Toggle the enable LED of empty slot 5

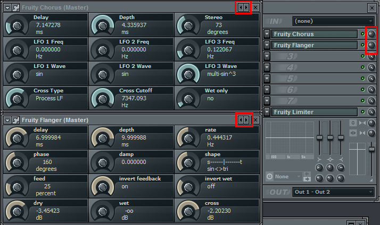[x=363, y=79]
